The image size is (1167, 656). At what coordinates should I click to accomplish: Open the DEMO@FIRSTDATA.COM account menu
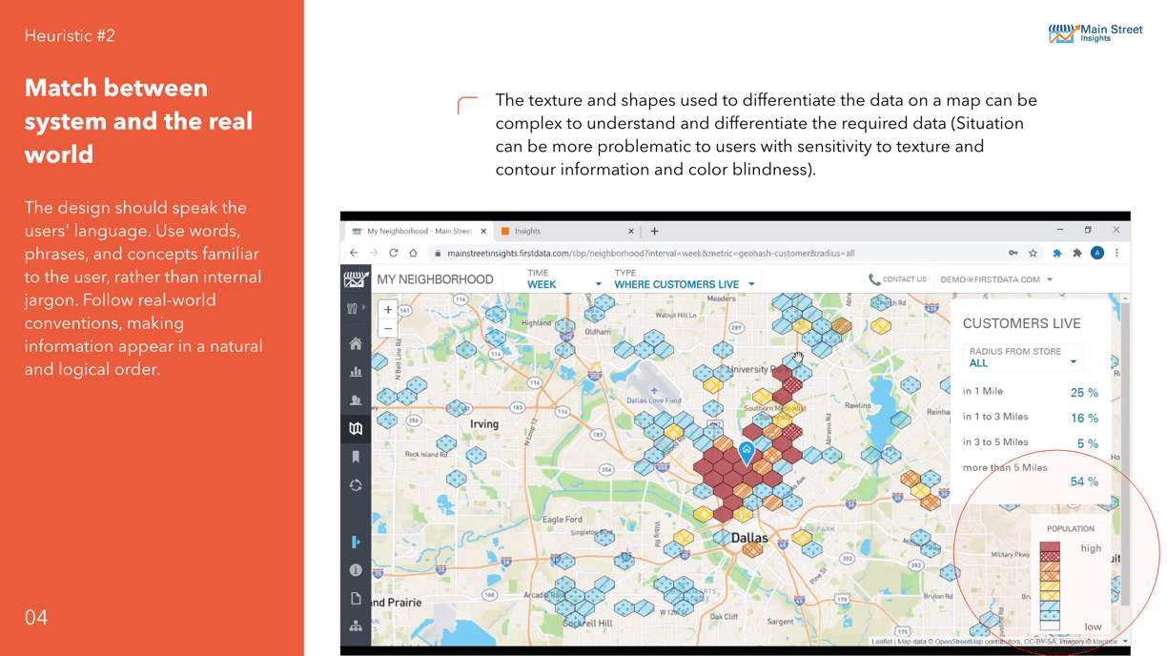[x=996, y=279]
